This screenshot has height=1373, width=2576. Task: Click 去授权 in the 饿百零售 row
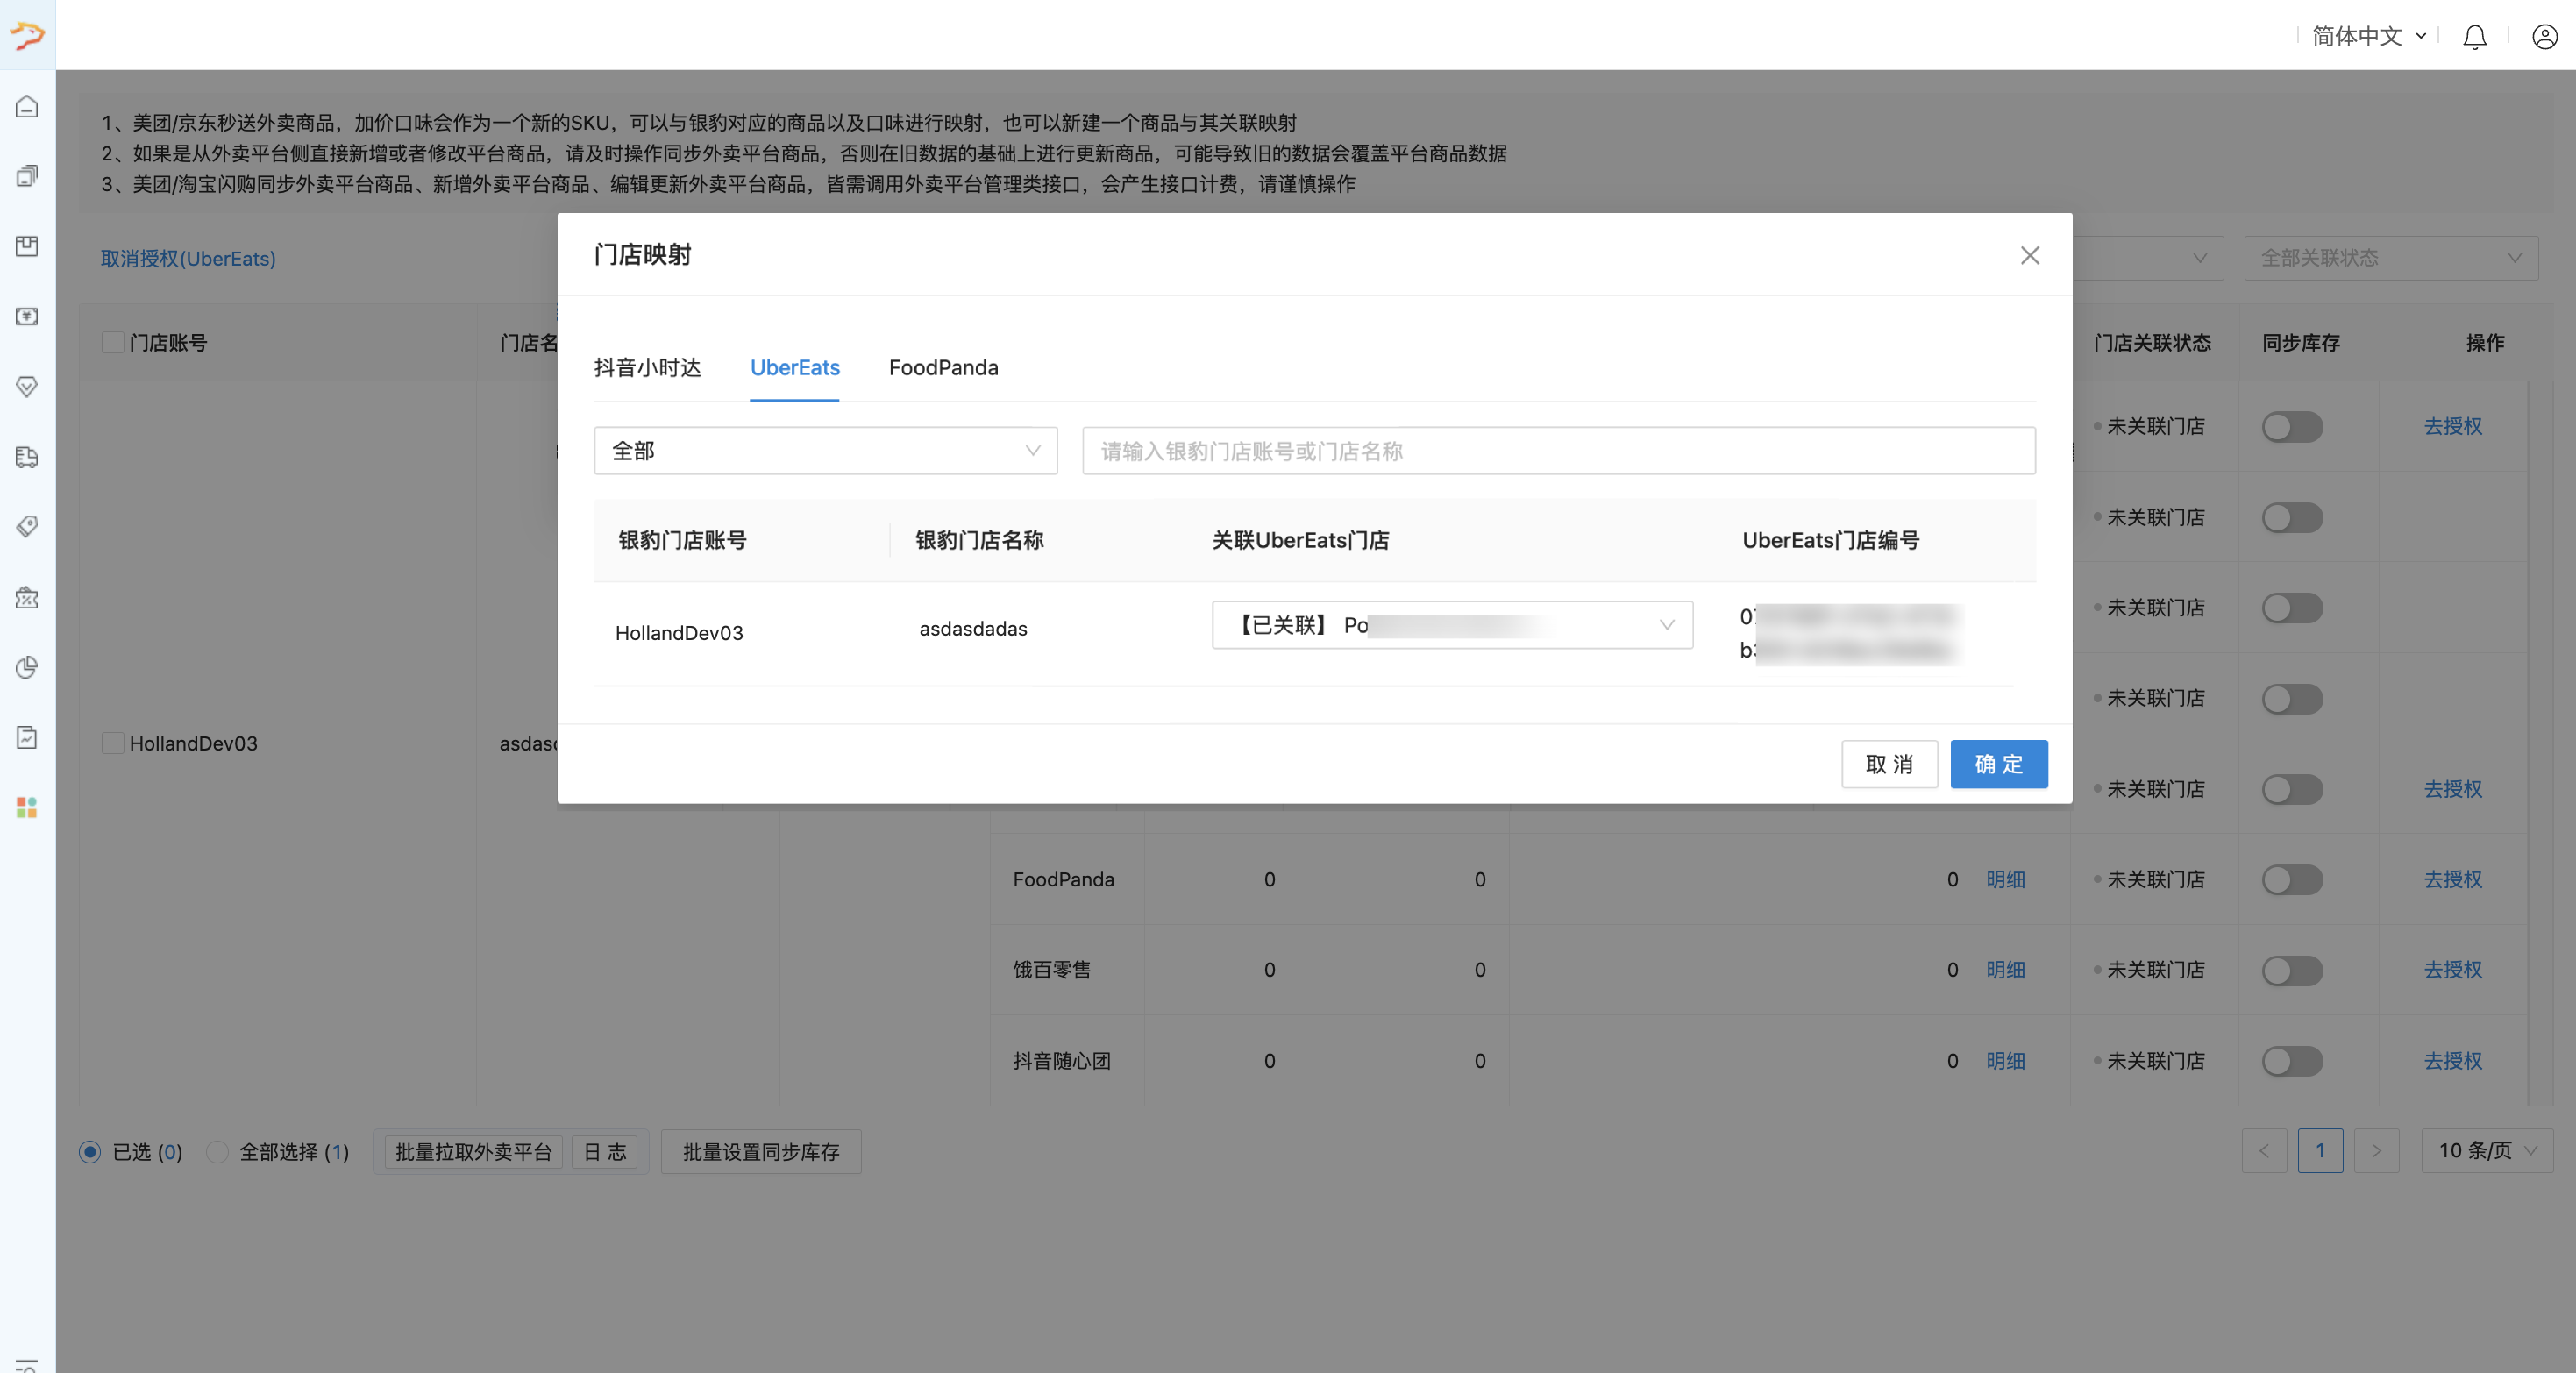pyautogui.click(x=2452, y=970)
